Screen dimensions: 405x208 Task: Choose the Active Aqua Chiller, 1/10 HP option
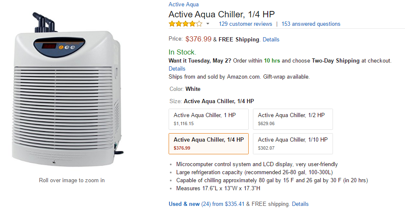(293, 143)
